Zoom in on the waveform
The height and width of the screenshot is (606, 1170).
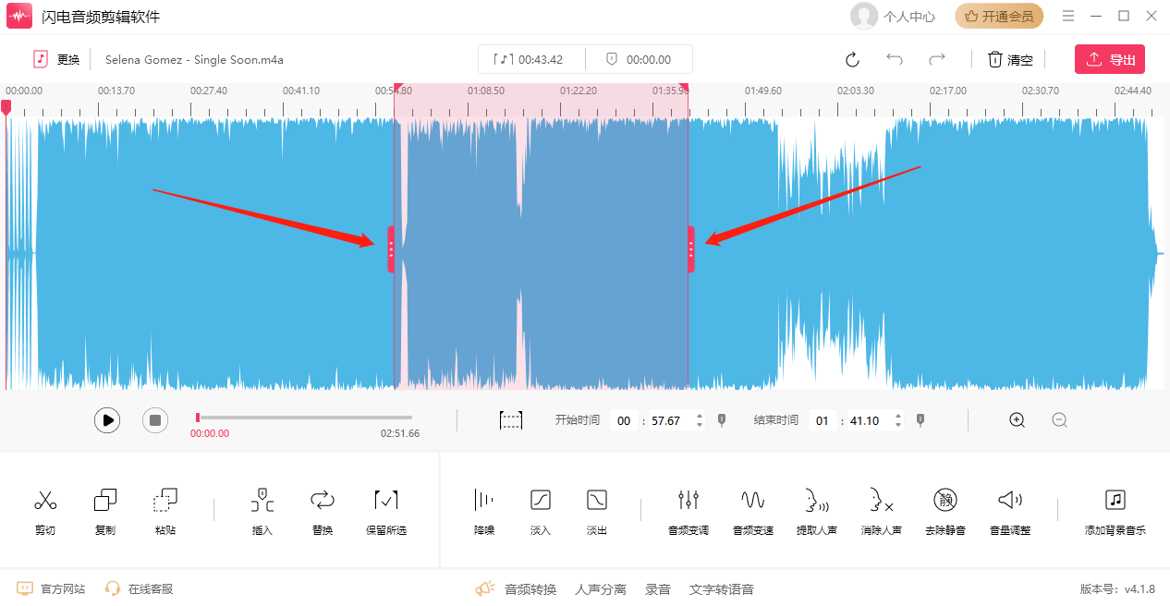[1018, 420]
